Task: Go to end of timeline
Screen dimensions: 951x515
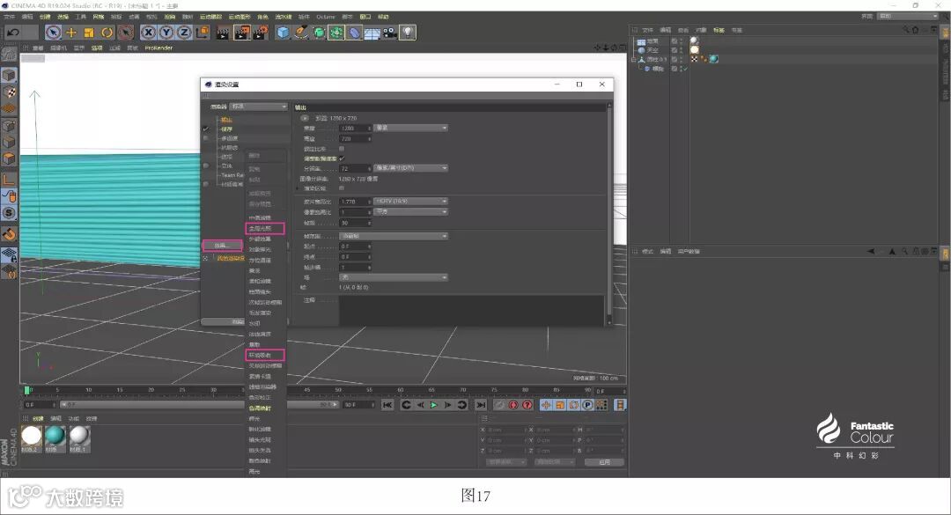Action: click(481, 405)
